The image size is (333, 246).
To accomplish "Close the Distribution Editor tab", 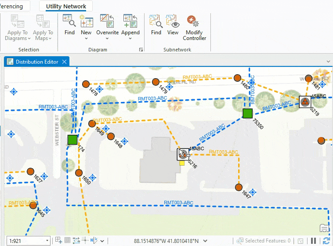I will (x=64, y=62).
